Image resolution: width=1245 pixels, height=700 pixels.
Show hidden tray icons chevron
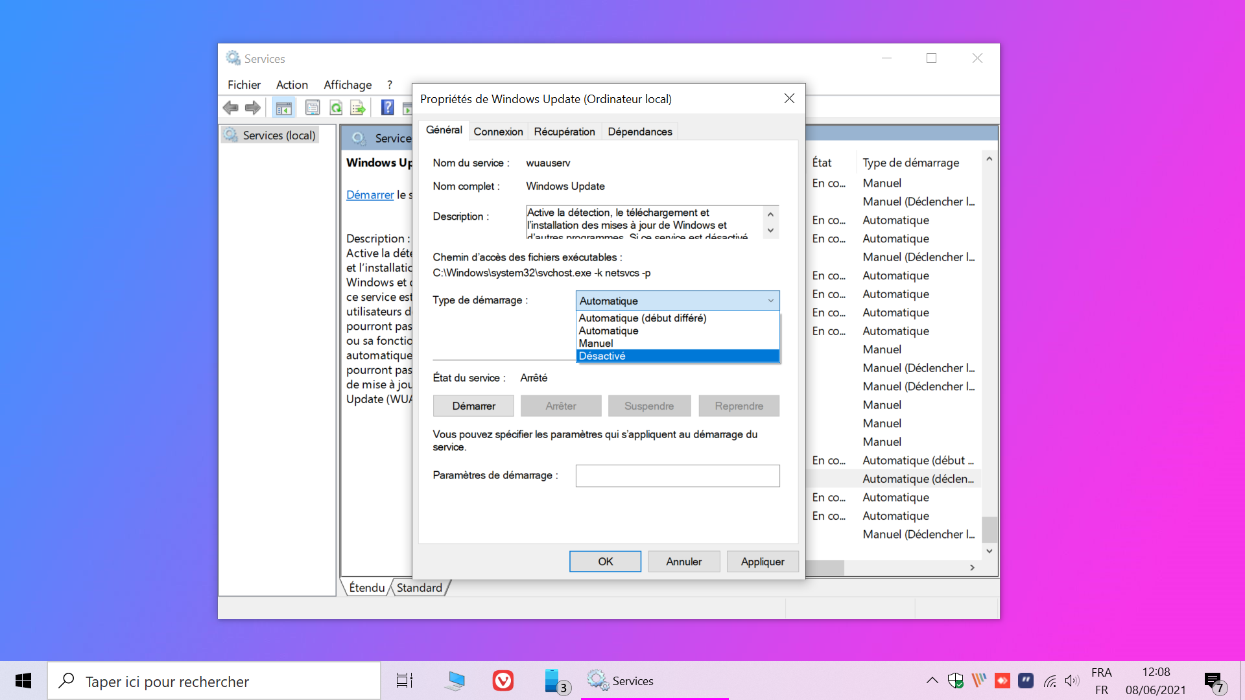click(932, 681)
